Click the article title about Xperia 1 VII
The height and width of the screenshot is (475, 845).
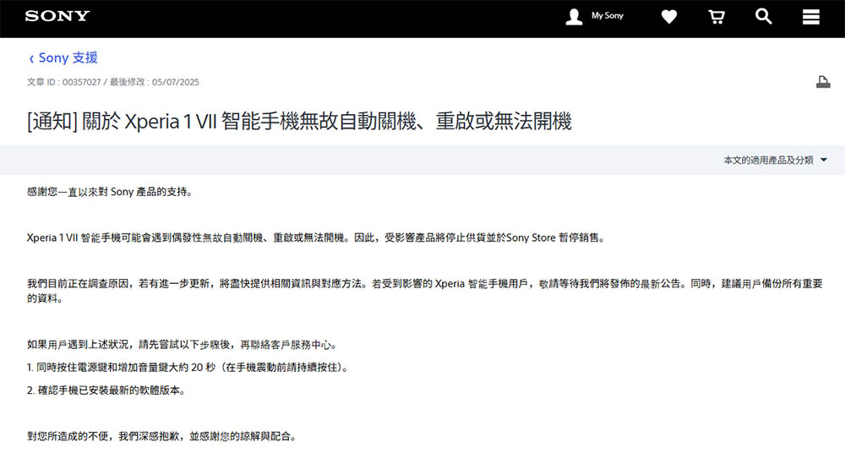(x=299, y=121)
